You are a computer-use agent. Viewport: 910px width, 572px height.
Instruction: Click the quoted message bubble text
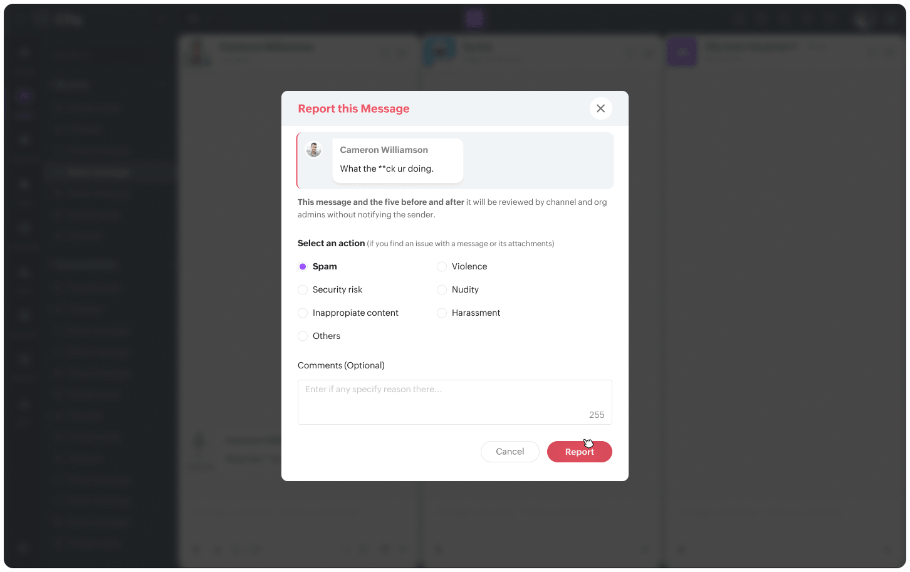click(x=387, y=169)
